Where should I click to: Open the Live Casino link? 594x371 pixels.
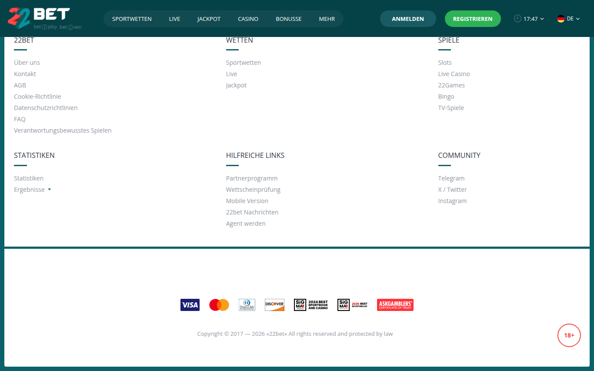click(x=454, y=74)
